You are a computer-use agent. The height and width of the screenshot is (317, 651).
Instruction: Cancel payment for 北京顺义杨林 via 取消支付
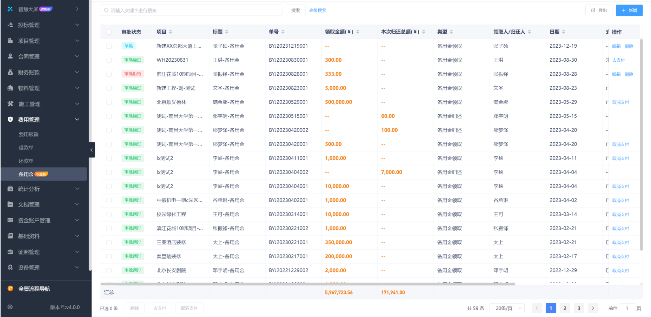point(620,102)
